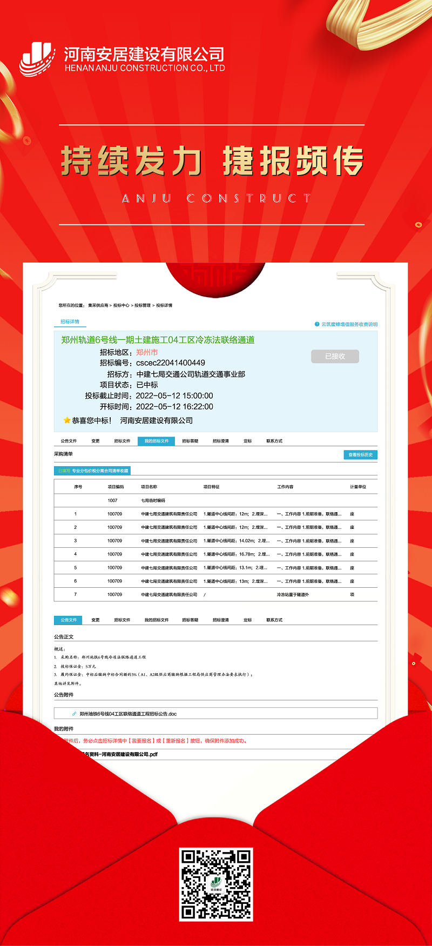Screen dimensions: 432x946
Task: Select 我的招标文件 tab in lower tab bar
Action: tap(156, 620)
